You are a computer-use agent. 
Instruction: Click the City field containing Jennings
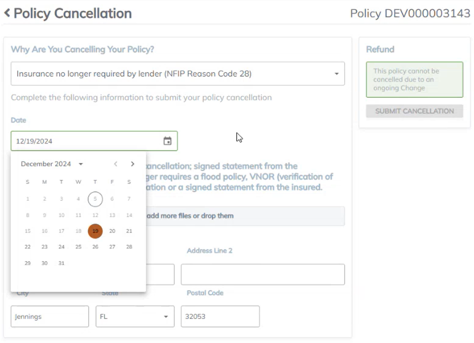(x=50, y=317)
